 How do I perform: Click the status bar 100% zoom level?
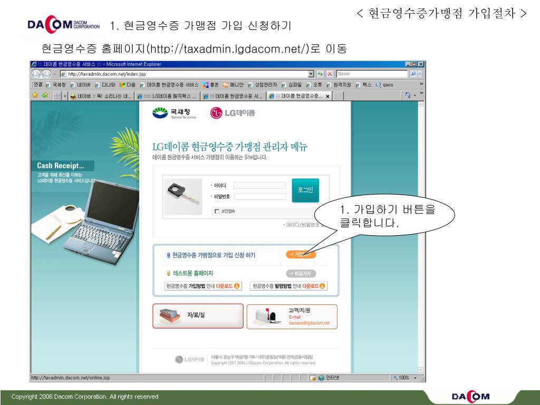(401, 378)
